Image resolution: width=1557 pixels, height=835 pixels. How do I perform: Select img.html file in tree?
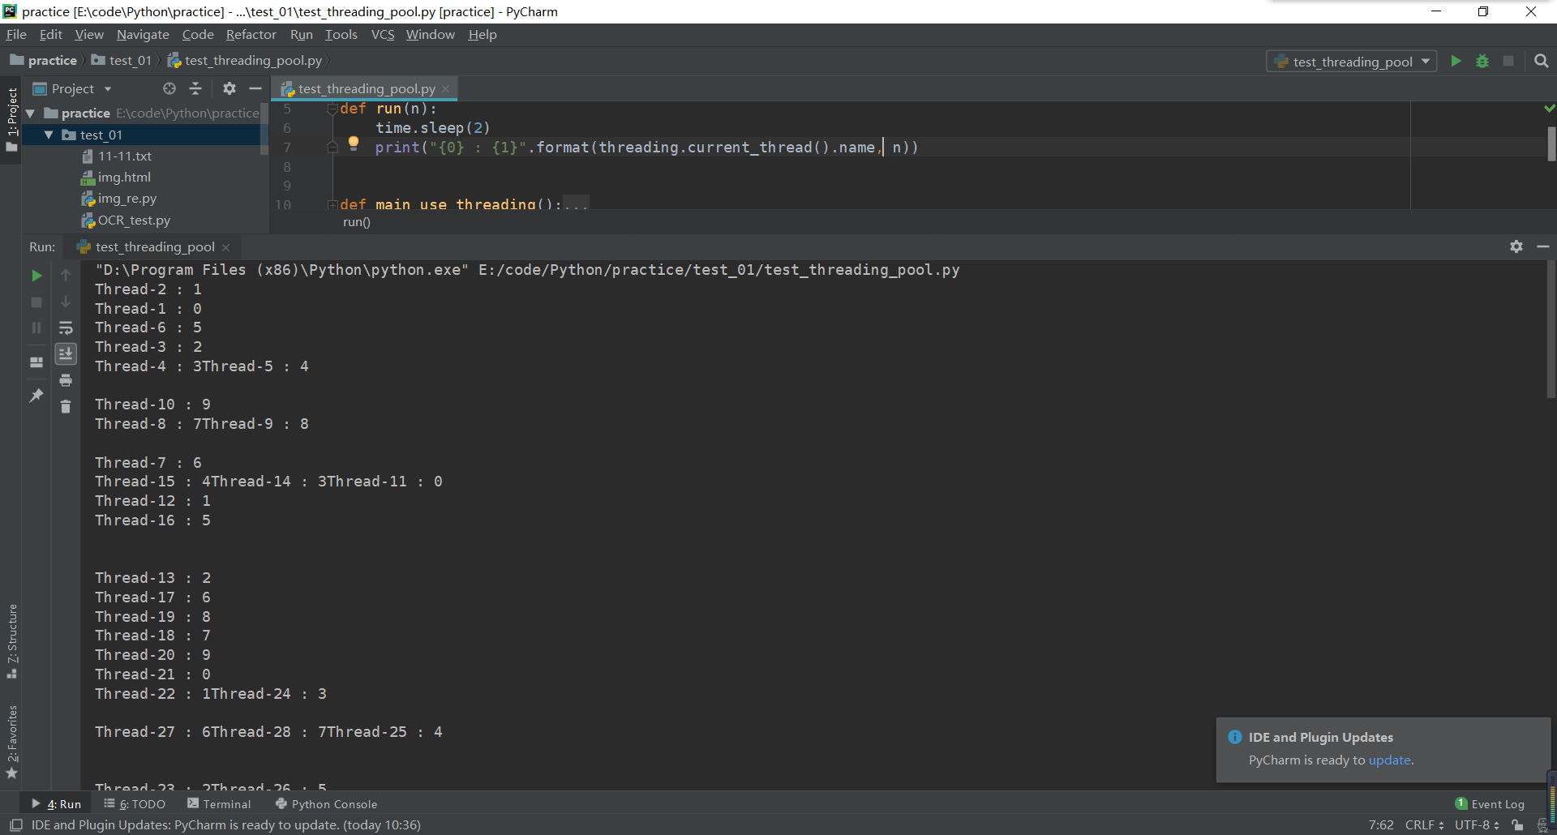[x=124, y=178]
